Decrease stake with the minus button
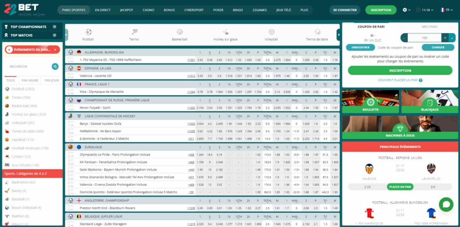The image size is (460, 227). click(x=404, y=38)
